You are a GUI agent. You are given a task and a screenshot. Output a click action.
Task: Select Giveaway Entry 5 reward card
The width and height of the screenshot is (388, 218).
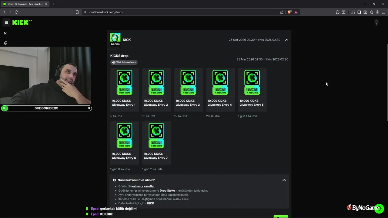tap(252, 90)
